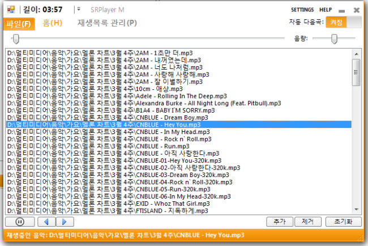The image size is (368, 246).
Task: Click the SRPlayer app icon in title bar
Action: (x=11, y=10)
